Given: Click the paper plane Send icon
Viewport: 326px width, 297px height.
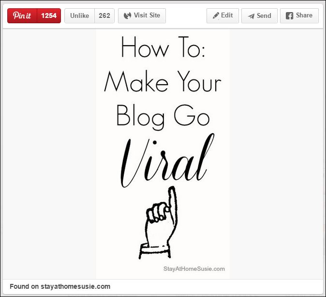Looking at the screenshot, I should 251,16.
